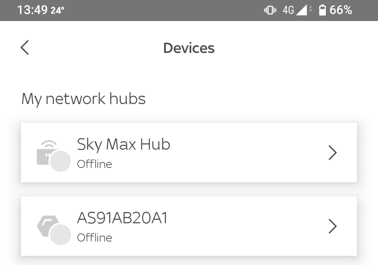Screen dimensions: 378x265
Task: Open the Sky Max Hub device card
Action: (x=189, y=152)
